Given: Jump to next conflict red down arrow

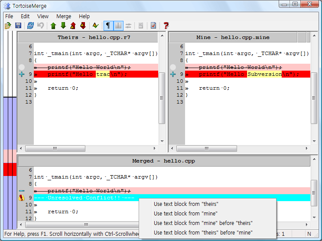Looking at the screenshot, I should click(x=83, y=26).
